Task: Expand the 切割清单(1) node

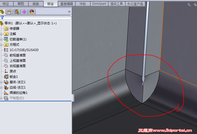Action: 1,39
